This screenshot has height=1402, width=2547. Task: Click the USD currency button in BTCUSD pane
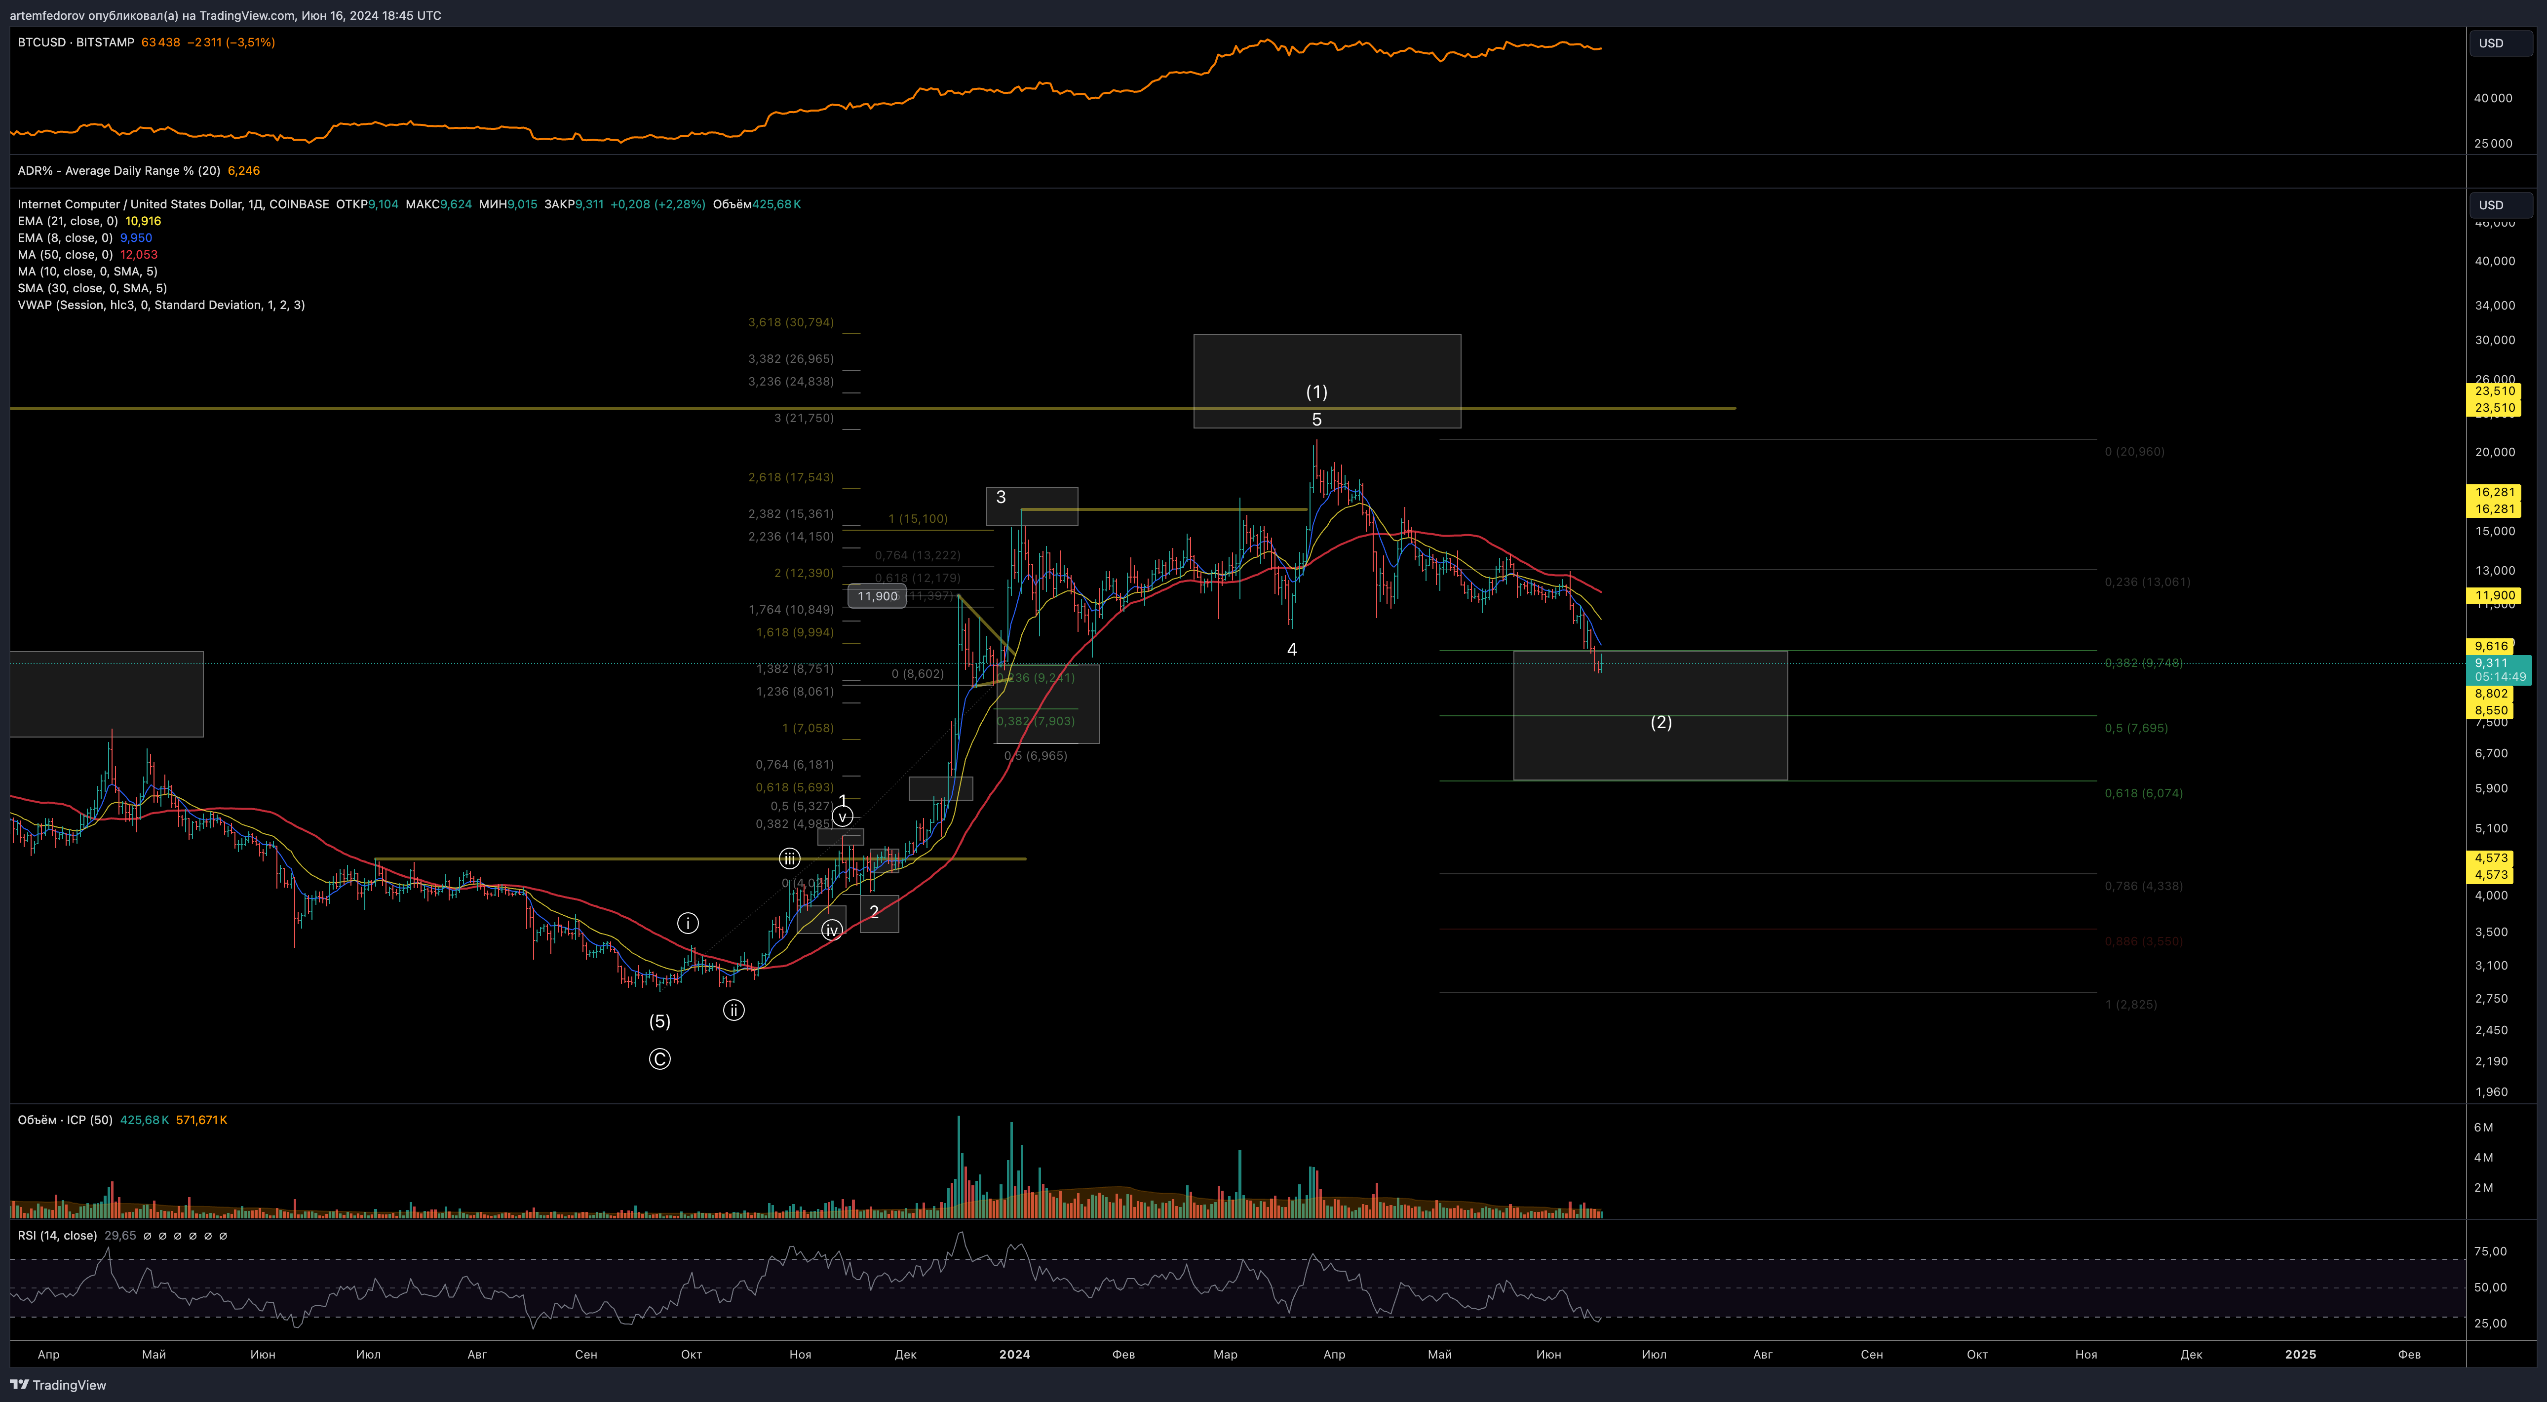tap(2501, 43)
